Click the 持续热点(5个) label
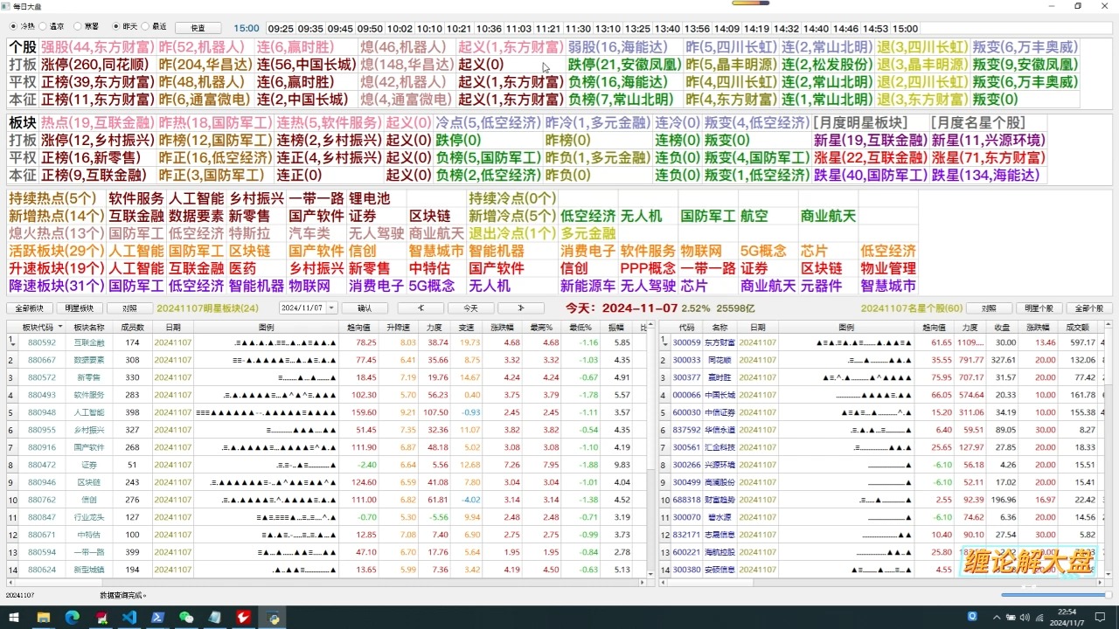1119x629 pixels. coord(55,198)
